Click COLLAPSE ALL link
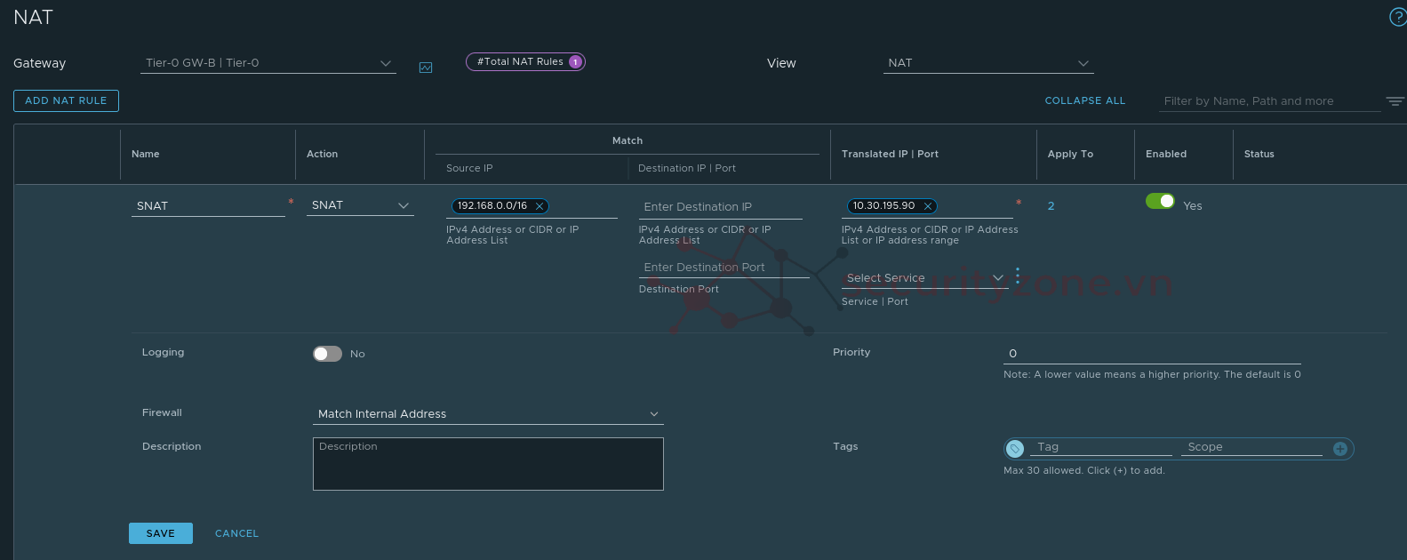Image resolution: width=1407 pixels, height=560 pixels. [x=1084, y=101]
